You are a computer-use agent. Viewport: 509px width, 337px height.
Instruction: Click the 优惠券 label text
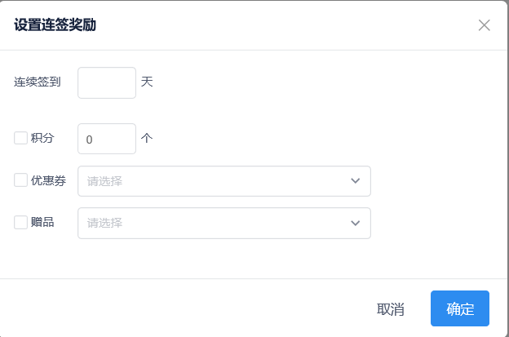48,180
